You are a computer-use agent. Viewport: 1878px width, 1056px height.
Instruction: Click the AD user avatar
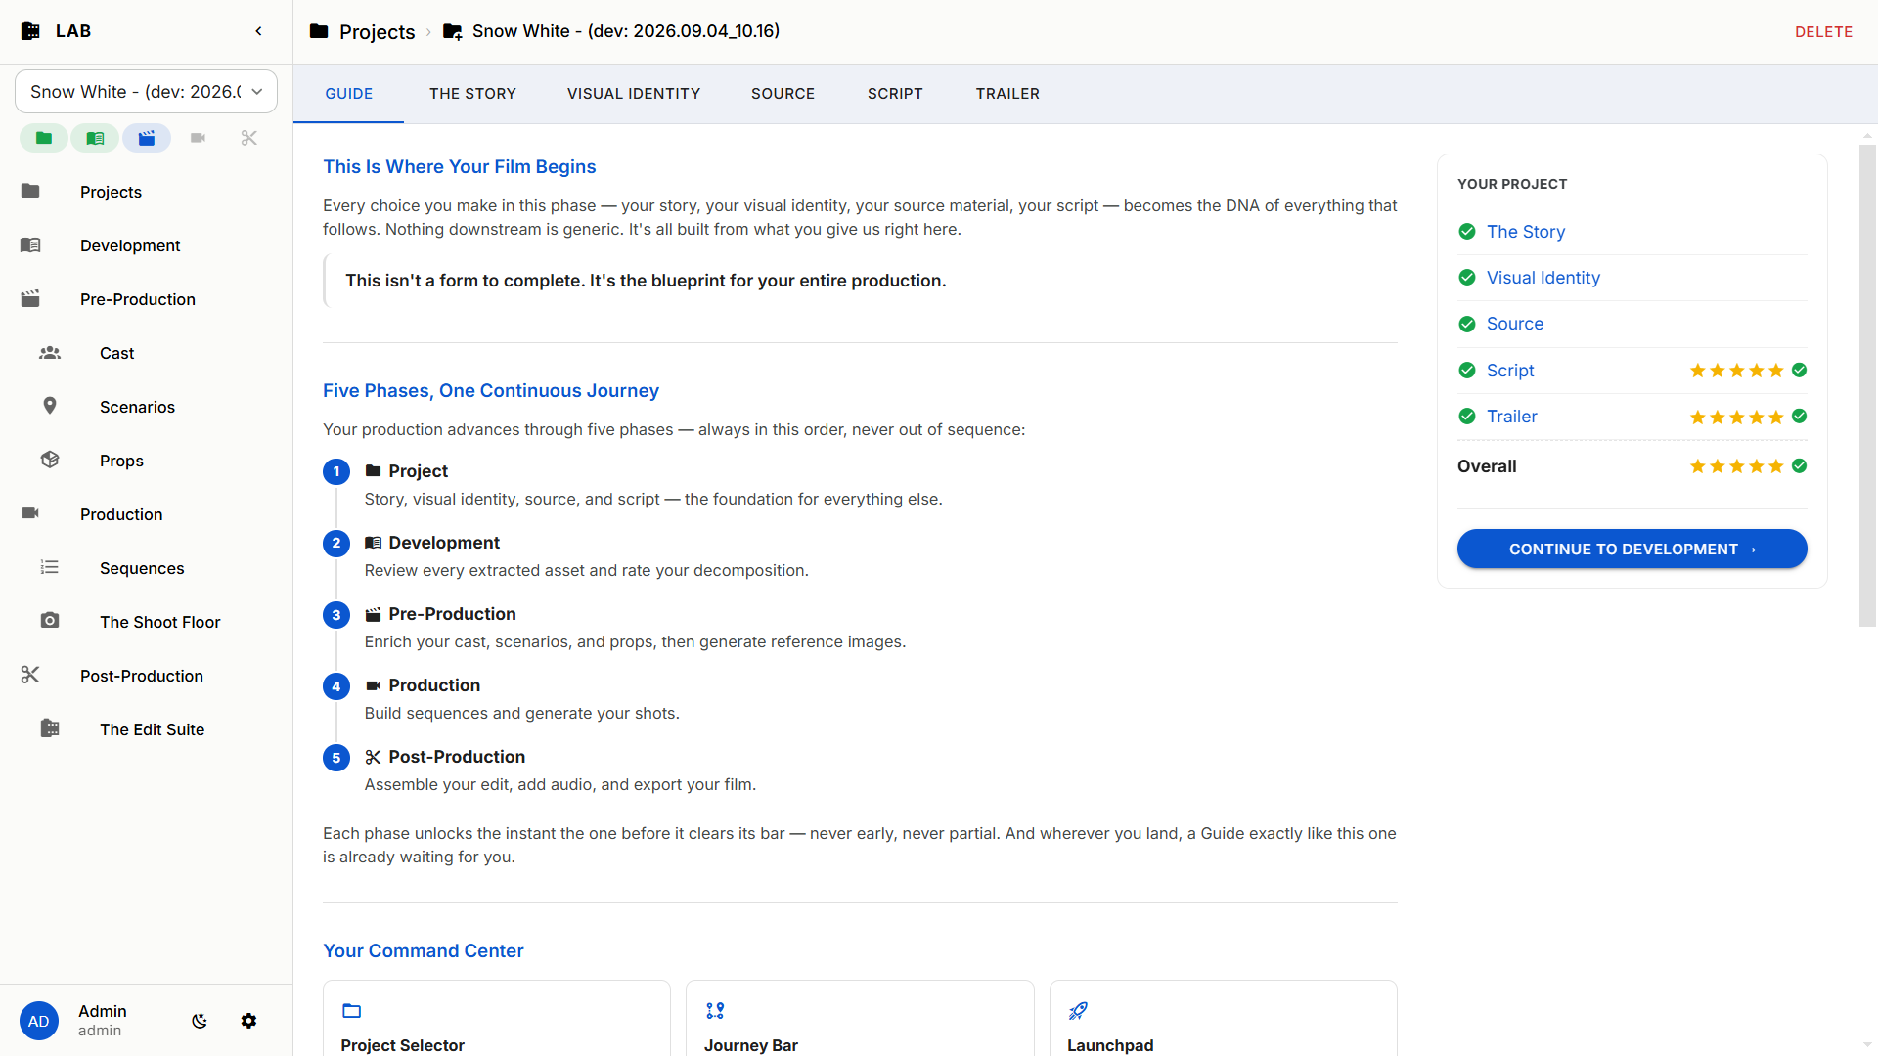pyautogui.click(x=39, y=1021)
